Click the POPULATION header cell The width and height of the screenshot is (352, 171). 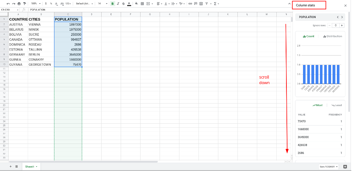pos(68,19)
